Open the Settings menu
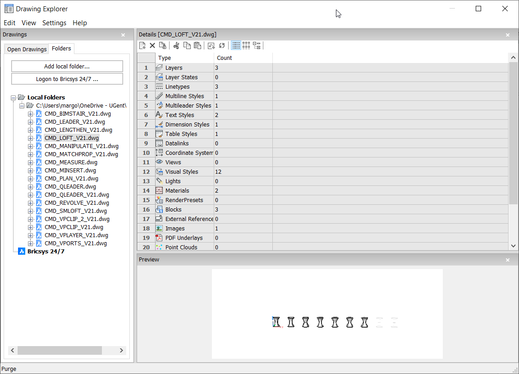Screen dimensions: 519x374 pos(54,23)
